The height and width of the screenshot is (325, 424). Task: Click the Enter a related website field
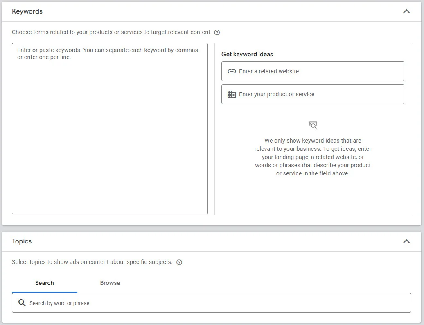click(313, 71)
